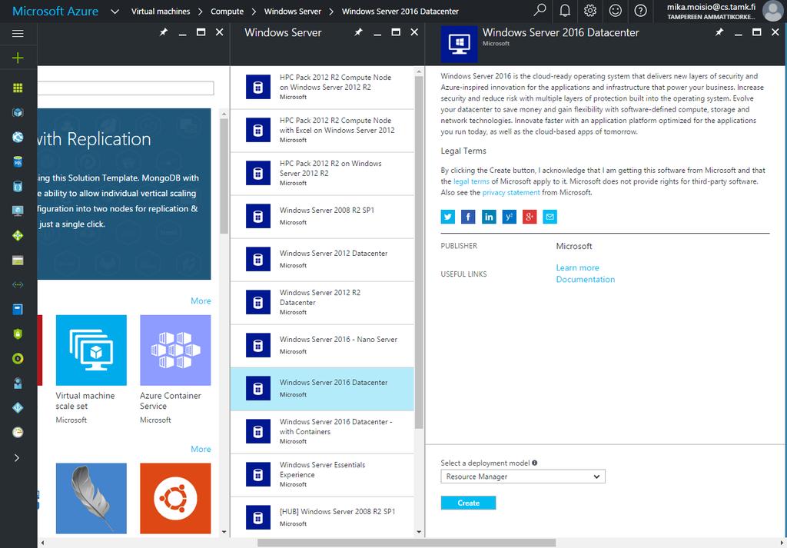Show deployment model info tooltip icon
Screen dimensions: 787x548
[x=535, y=463]
